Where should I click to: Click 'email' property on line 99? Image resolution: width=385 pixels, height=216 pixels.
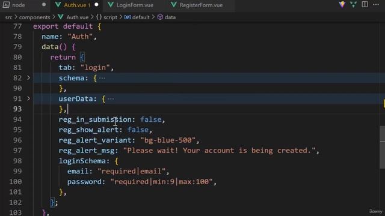click(78, 171)
